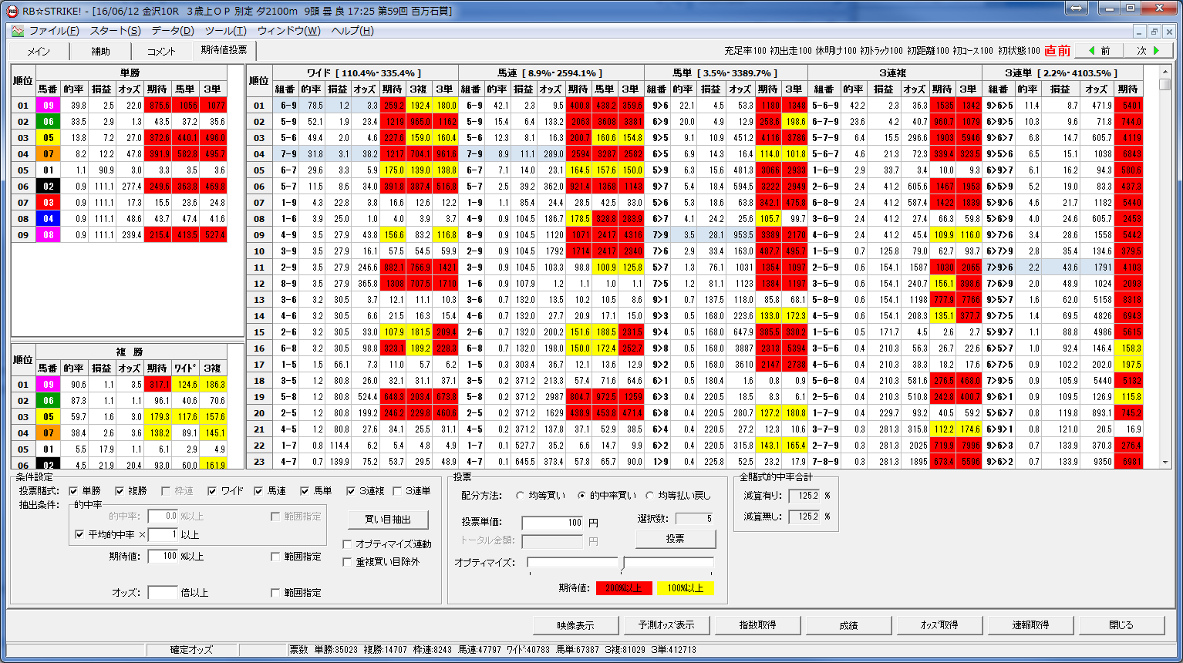Click the 投票 button
Image resolution: width=1183 pixels, height=663 pixels.
point(676,539)
